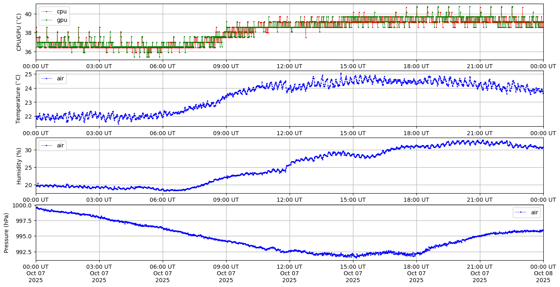Click the red cpu legend line marker
Screen dimensions: 560x287
47,11
